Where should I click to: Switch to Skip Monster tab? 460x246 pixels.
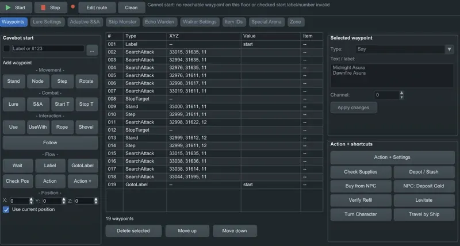point(122,22)
